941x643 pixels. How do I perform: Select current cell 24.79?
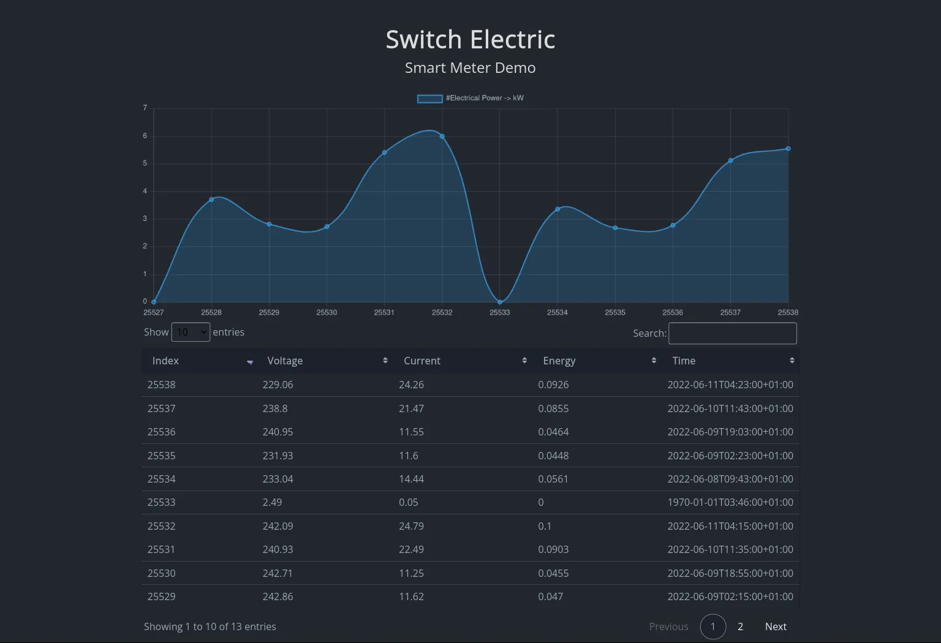point(412,526)
